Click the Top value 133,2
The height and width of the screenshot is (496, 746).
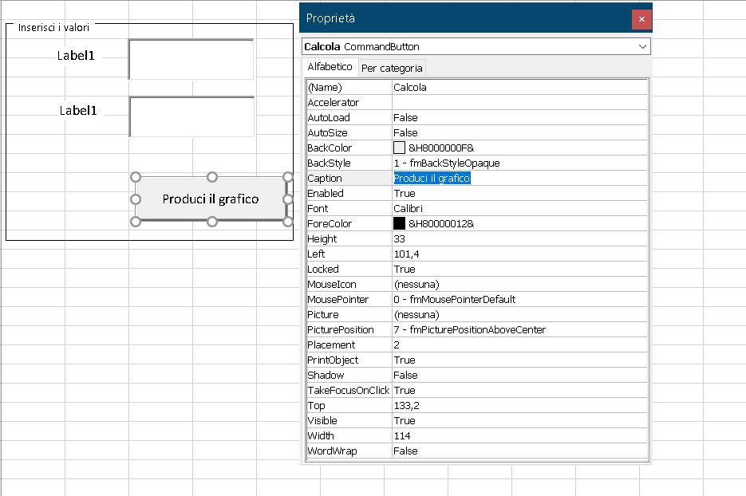tap(519, 406)
